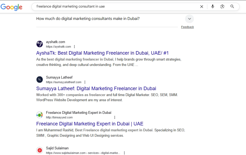246x155 pixels.
Task: Click the binsayyed.com colorful favicon
Action: click(40, 115)
